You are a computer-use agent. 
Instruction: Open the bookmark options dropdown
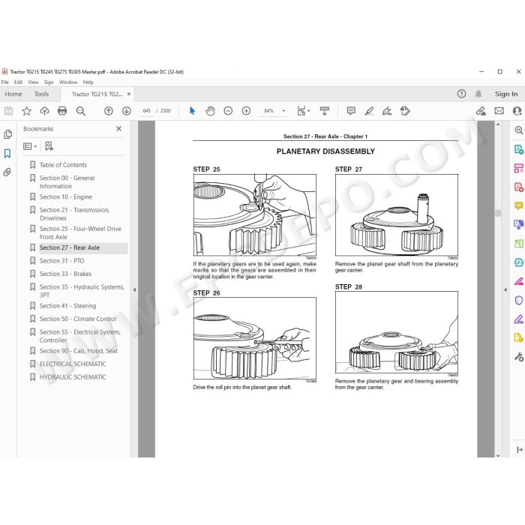coord(30,146)
